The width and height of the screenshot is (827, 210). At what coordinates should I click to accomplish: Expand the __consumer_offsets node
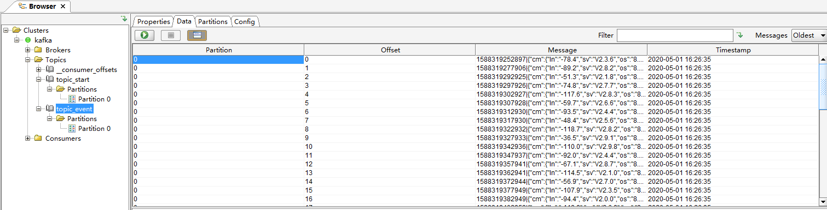pos(38,70)
